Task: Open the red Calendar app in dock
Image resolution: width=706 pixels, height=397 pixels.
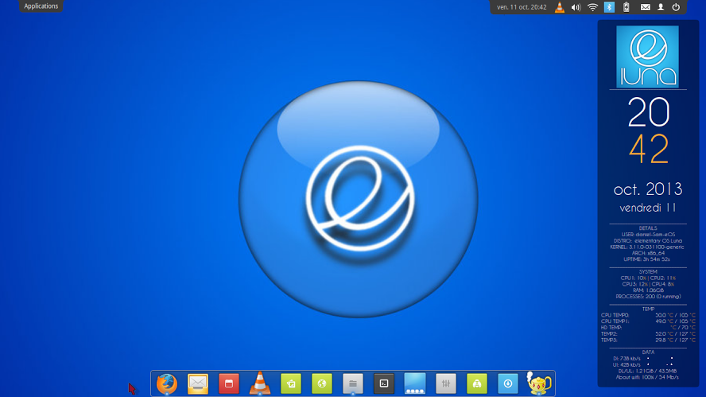Action: 229,384
